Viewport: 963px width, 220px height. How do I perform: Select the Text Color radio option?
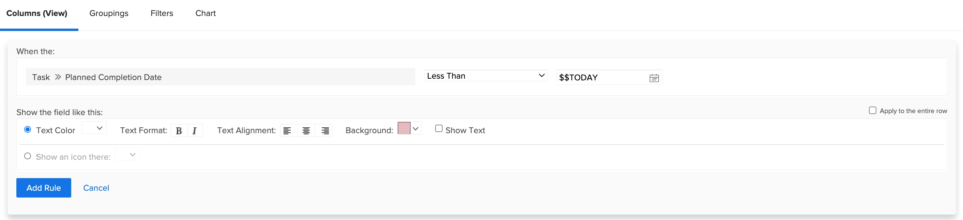click(28, 129)
